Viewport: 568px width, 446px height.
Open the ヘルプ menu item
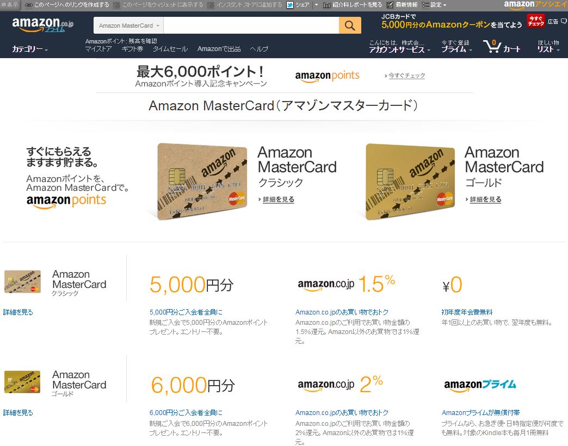[x=259, y=49]
